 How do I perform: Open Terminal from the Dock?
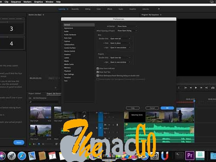[x=179, y=155]
